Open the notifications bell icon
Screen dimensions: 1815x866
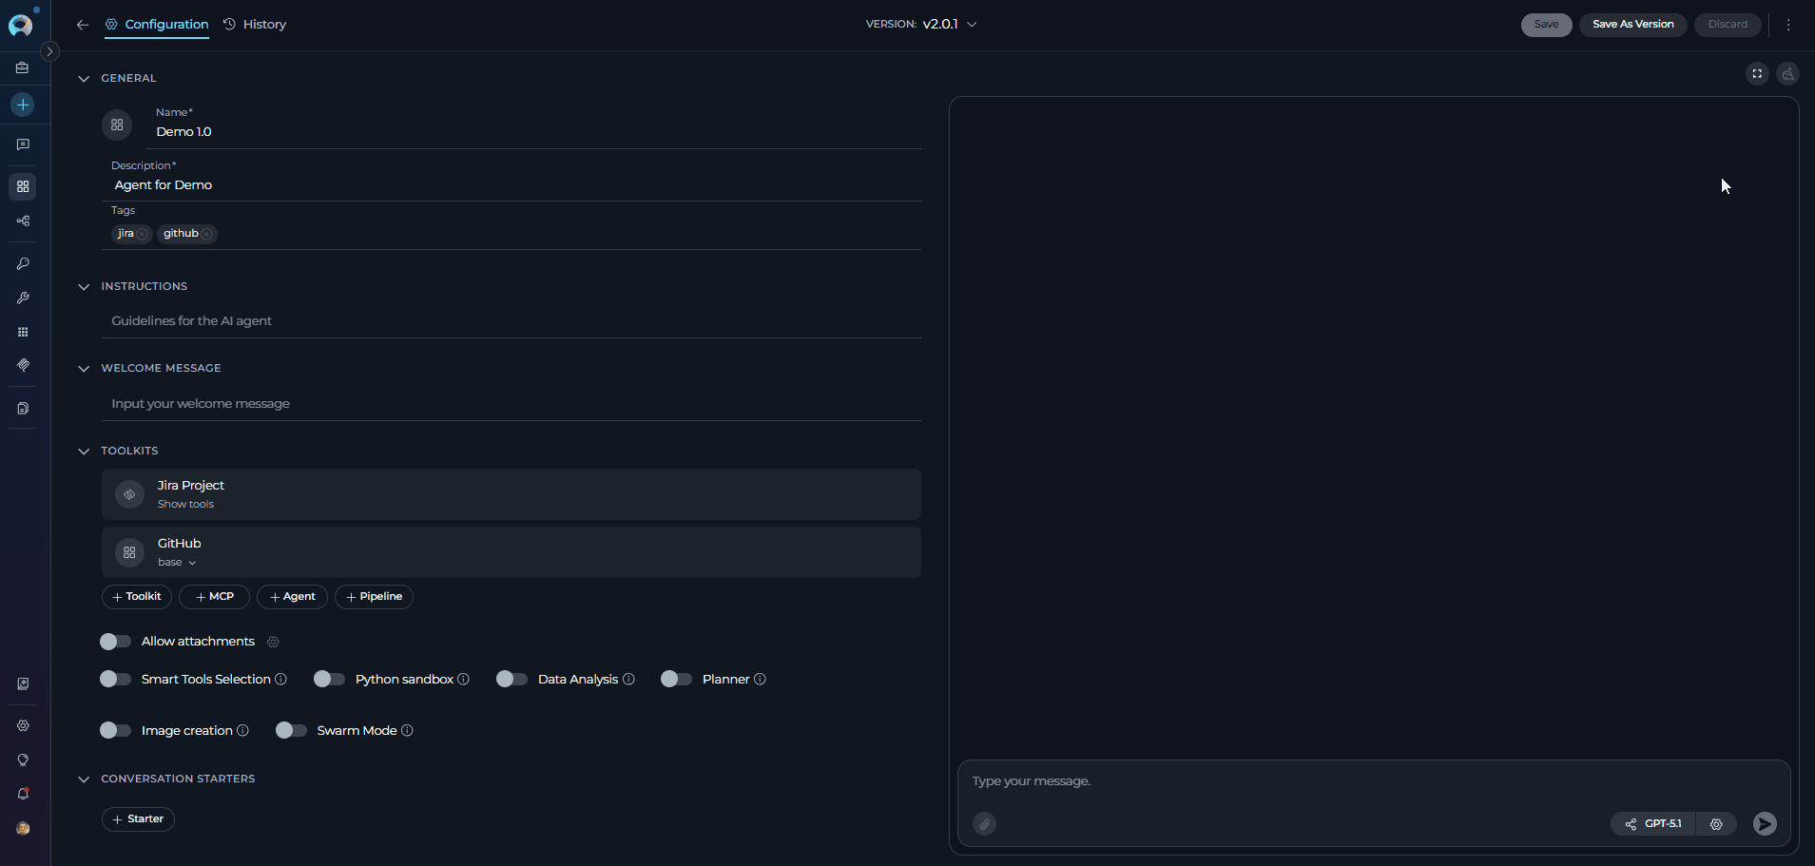23,795
